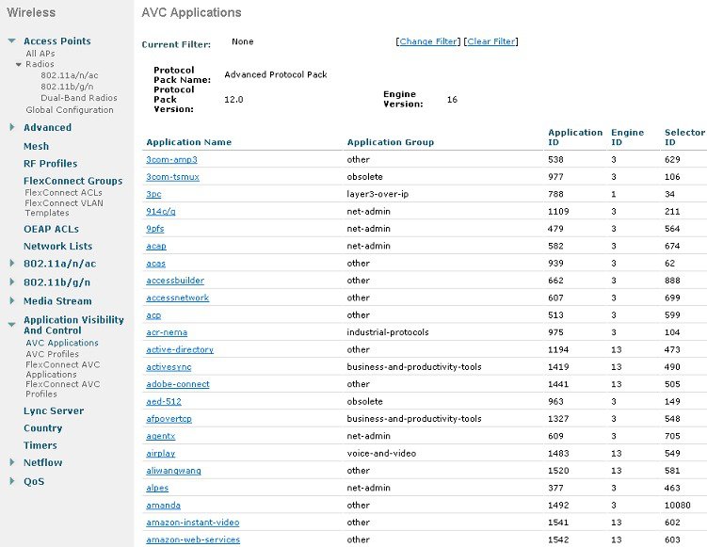
Task: Open FlexConnect AVC Profiles item
Action: [x=63, y=389]
